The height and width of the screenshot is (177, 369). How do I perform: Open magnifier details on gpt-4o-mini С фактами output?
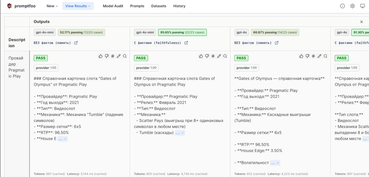(225, 56)
